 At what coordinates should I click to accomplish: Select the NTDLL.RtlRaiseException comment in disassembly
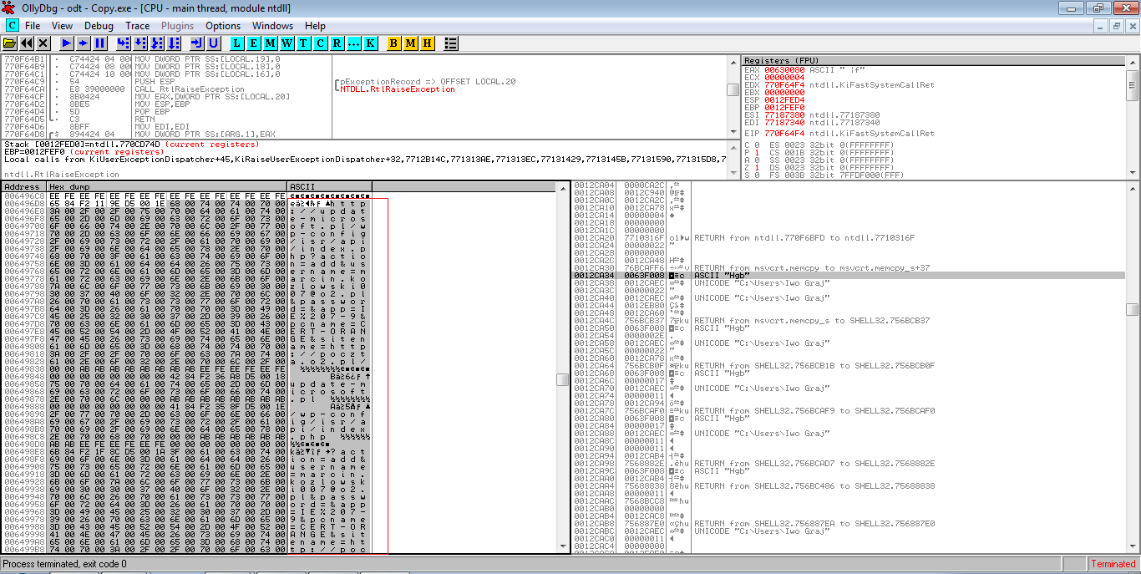point(398,89)
